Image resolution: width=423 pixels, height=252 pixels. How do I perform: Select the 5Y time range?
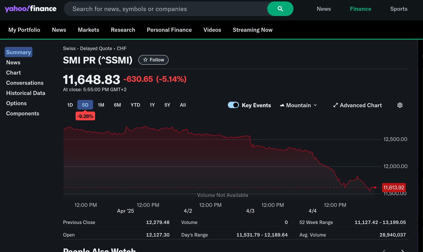point(167,105)
